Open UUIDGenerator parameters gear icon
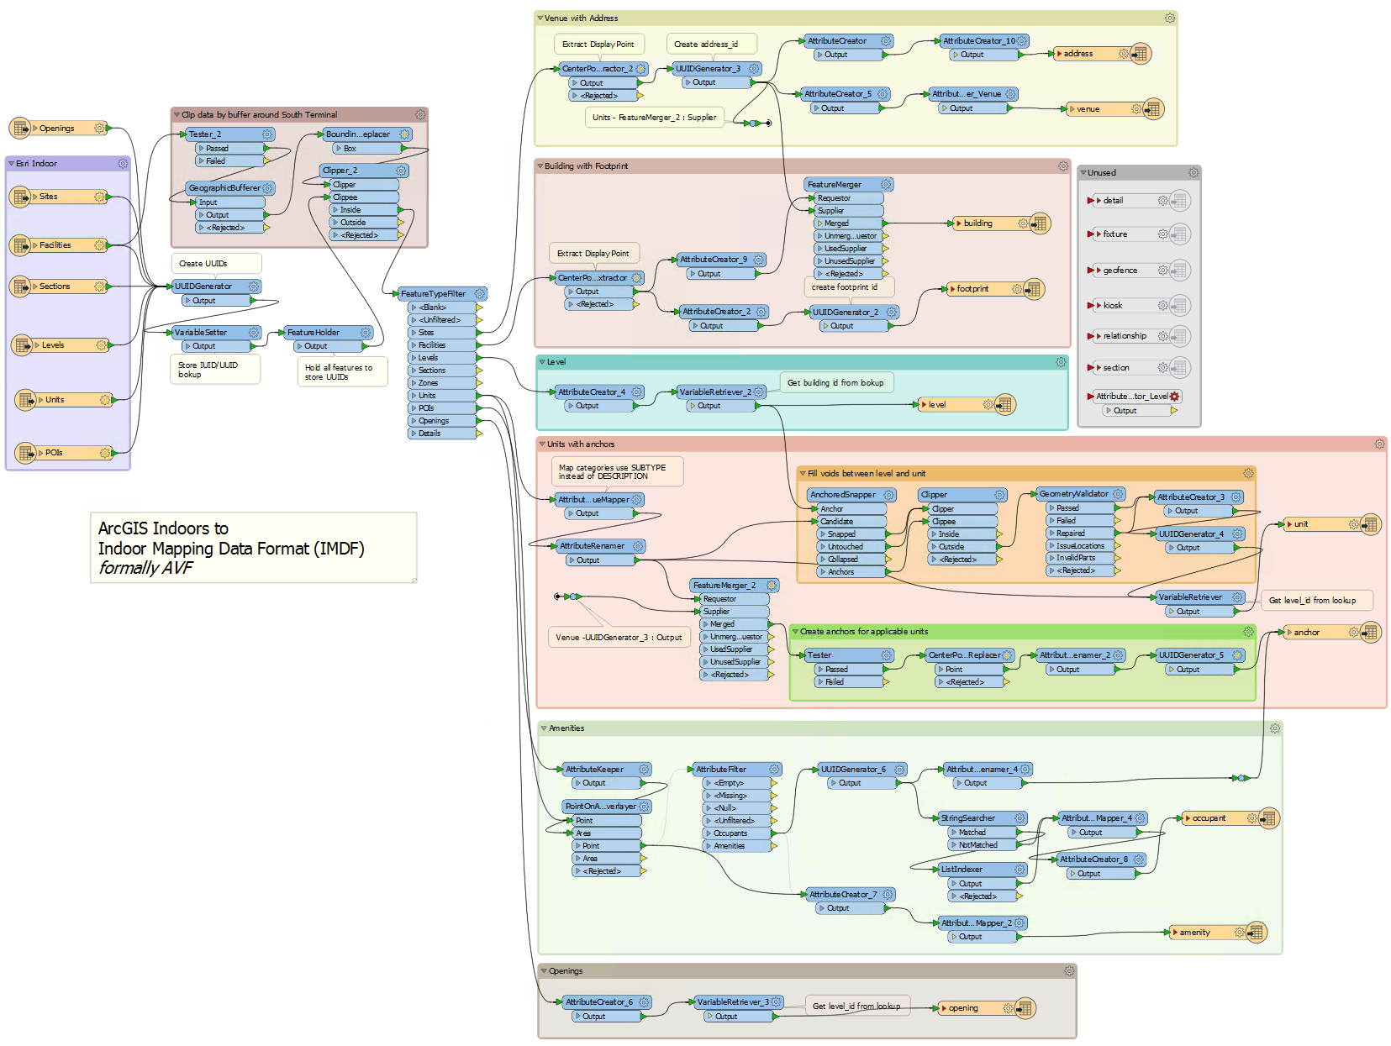The width and height of the screenshot is (1391, 1046). (254, 286)
